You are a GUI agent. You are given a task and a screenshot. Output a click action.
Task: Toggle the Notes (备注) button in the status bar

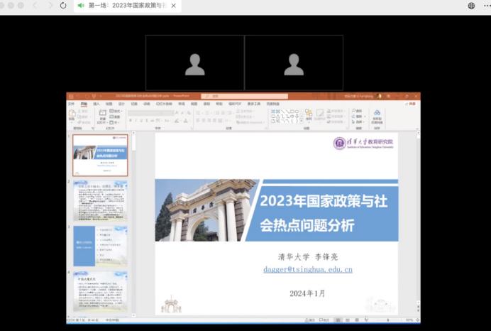[309, 320]
